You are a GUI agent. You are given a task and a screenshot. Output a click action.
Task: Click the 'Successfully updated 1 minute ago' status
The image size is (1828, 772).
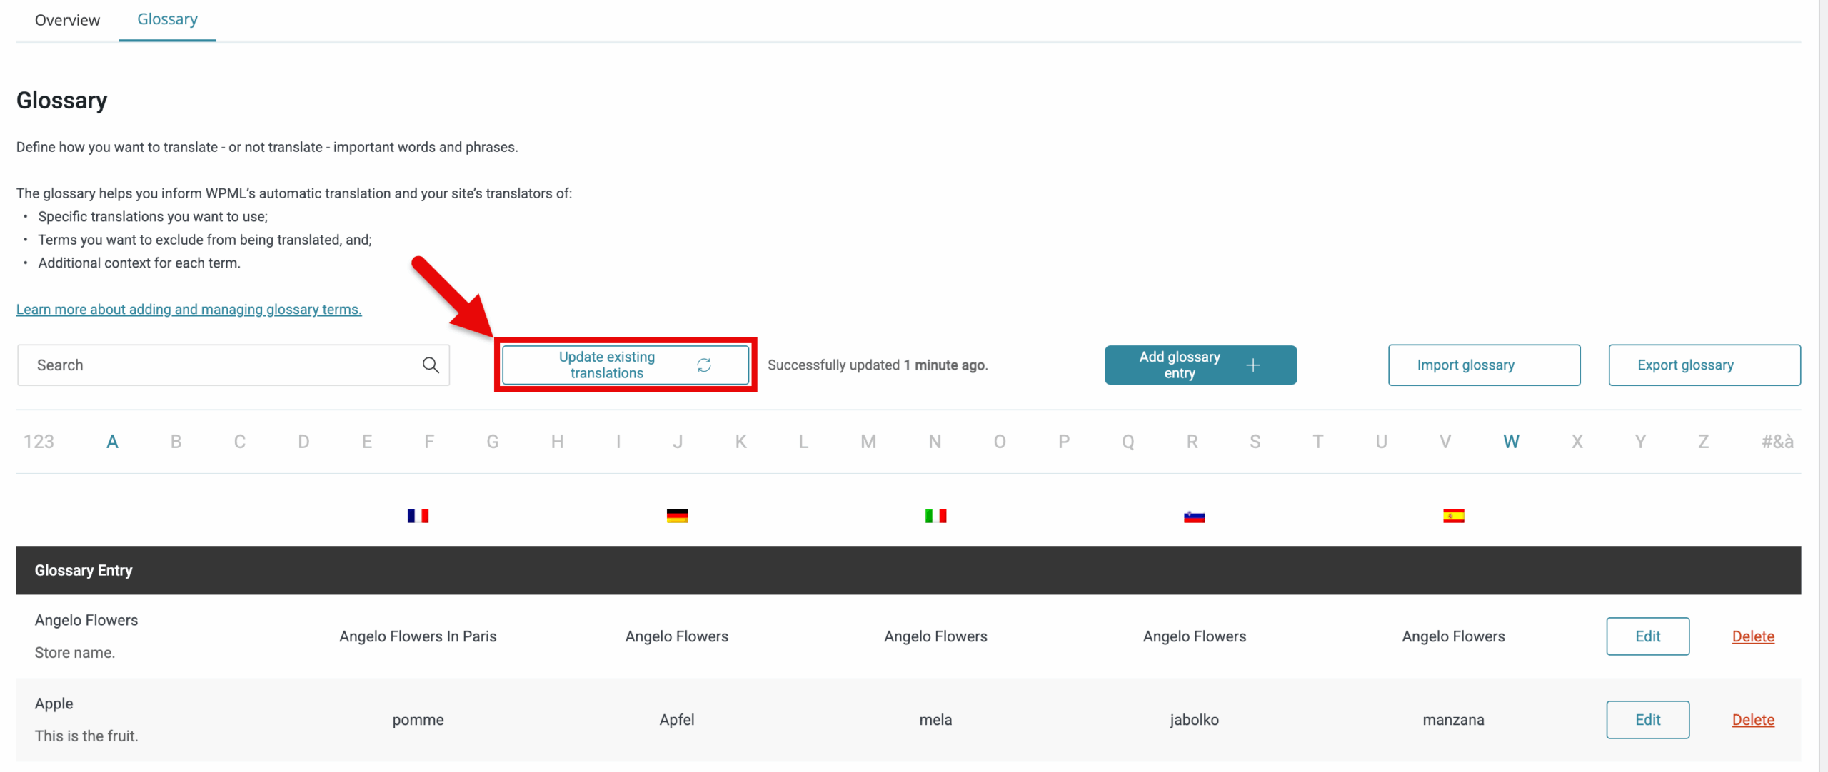coord(878,365)
